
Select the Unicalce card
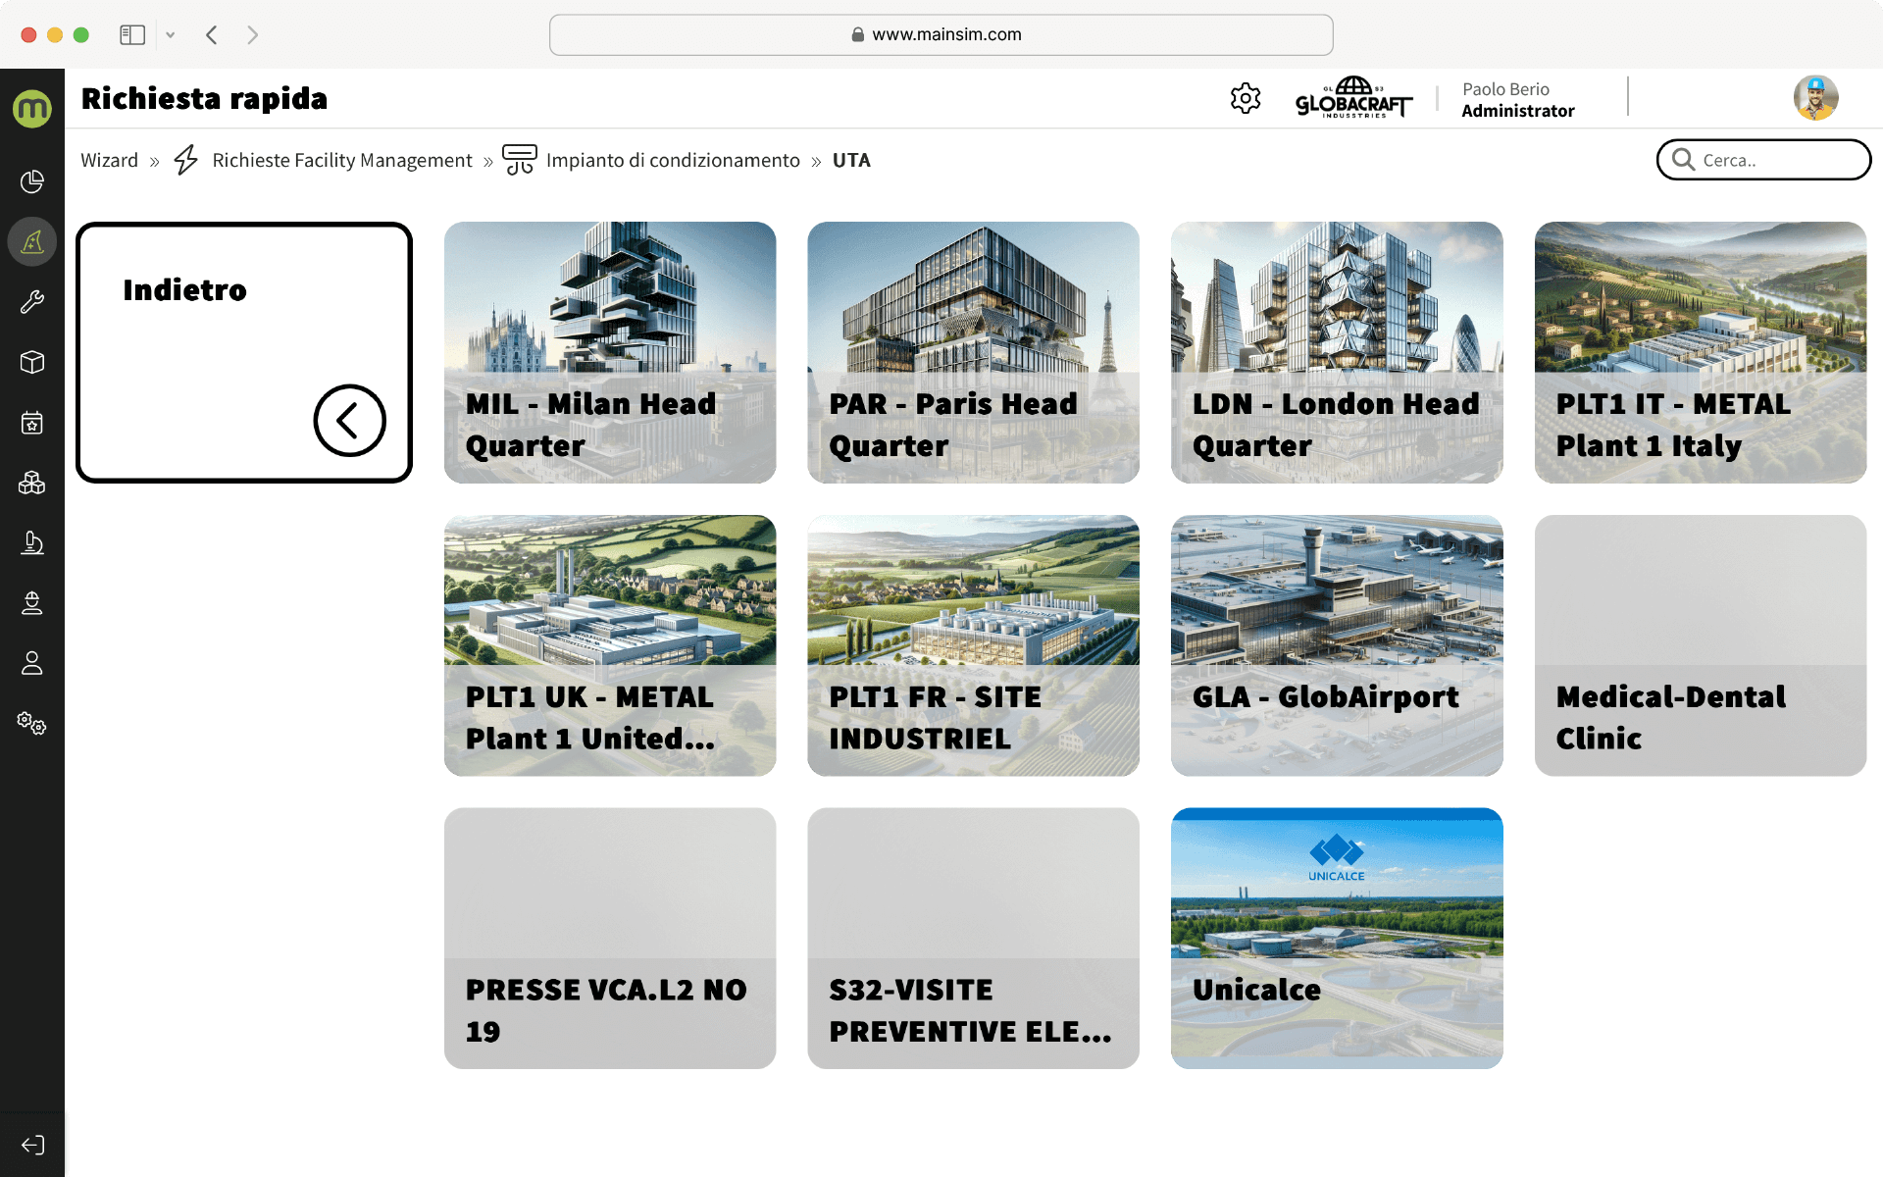[1337, 939]
